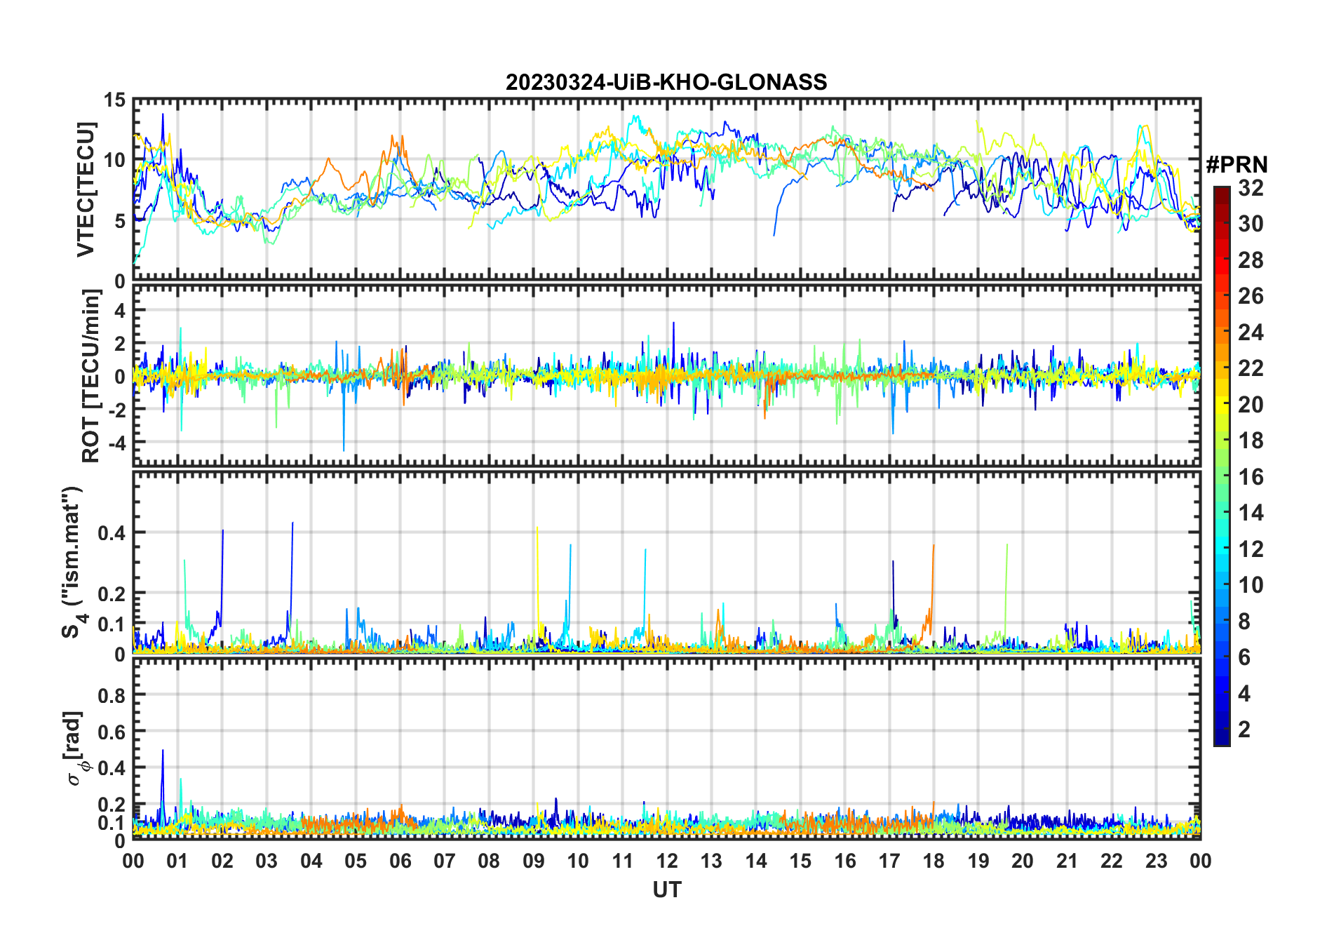Viewport: 1334px width, 933px height.
Task: Click x-axis hour tick label 11
Action: (x=623, y=861)
